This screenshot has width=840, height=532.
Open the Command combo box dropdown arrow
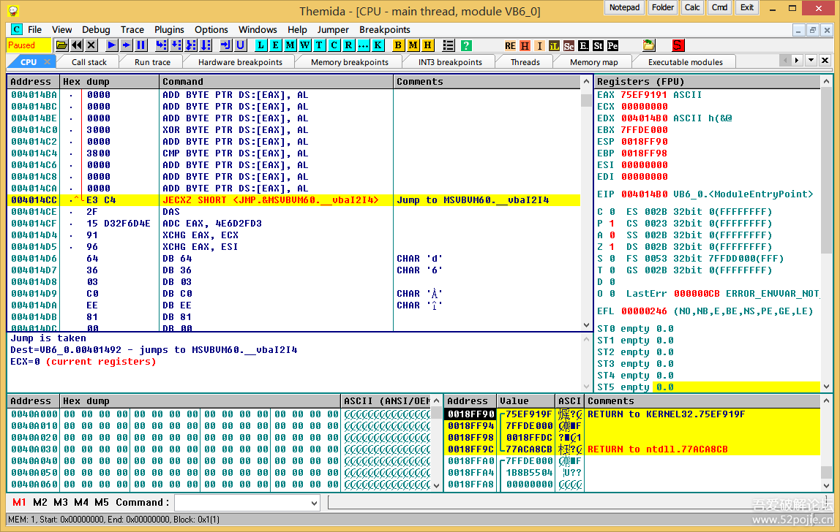click(314, 503)
